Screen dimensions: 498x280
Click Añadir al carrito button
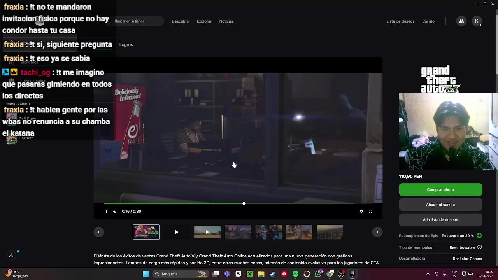(x=440, y=205)
